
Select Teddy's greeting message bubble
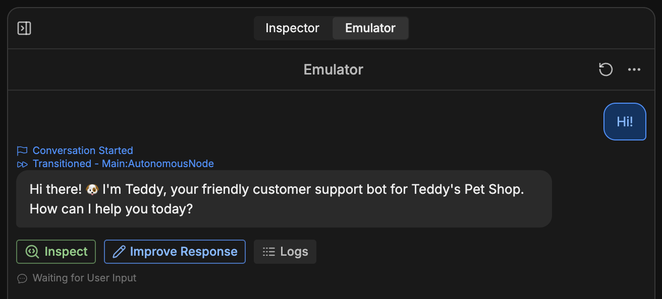tap(283, 198)
